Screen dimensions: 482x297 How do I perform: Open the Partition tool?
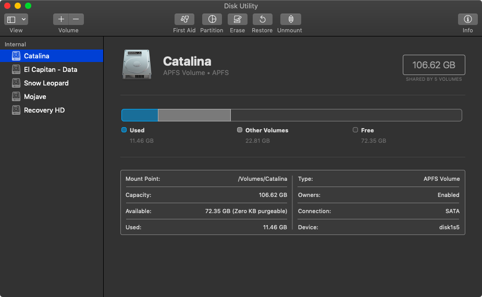(212, 19)
